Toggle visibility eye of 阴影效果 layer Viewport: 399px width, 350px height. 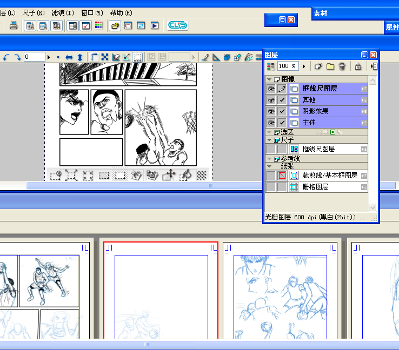271,111
